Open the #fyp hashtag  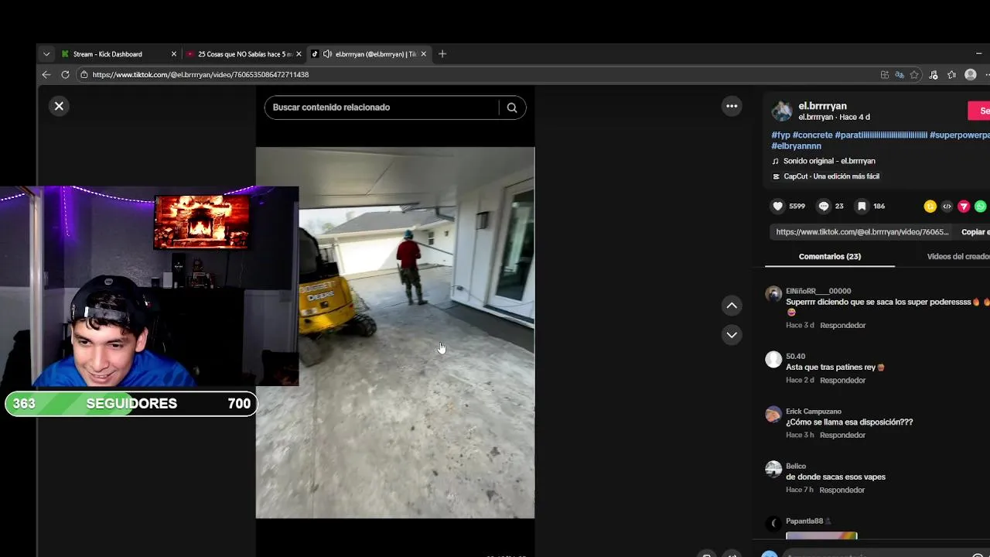coord(780,135)
